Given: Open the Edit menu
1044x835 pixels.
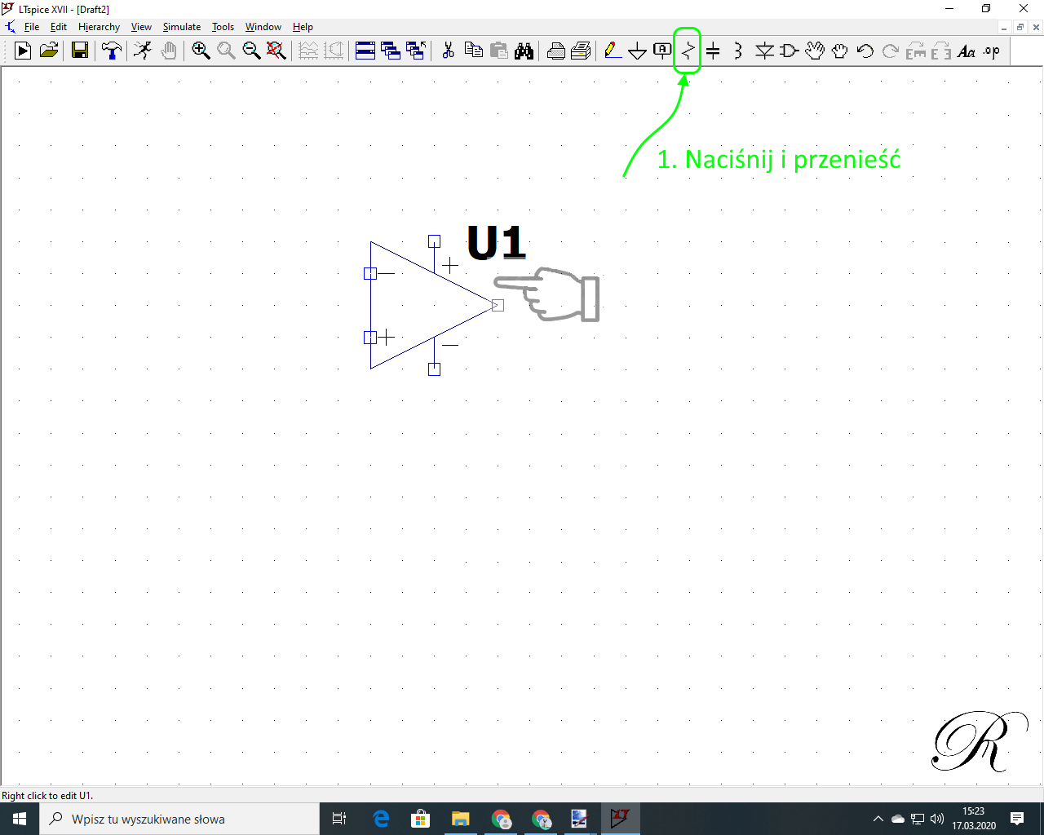Looking at the screenshot, I should (59, 27).
